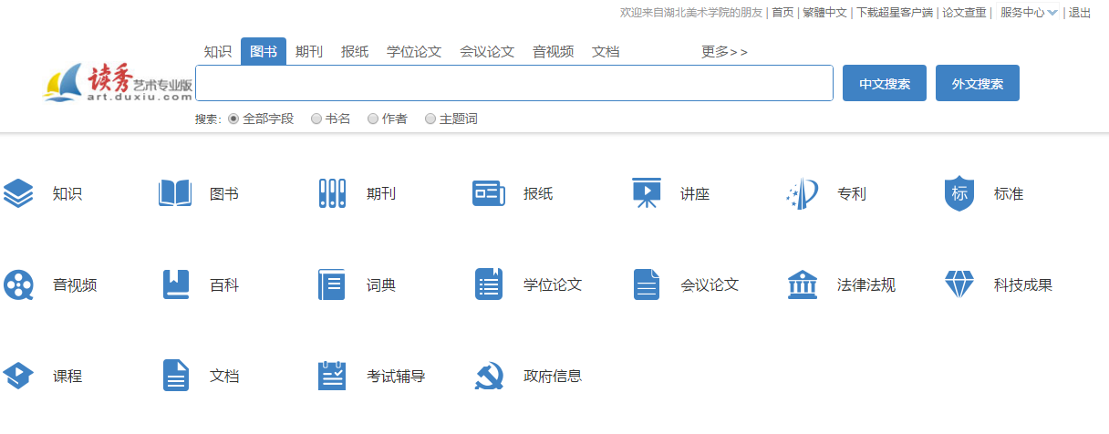Select the 作者 search radio button
Screen dimensions: 1109x434
373,119
